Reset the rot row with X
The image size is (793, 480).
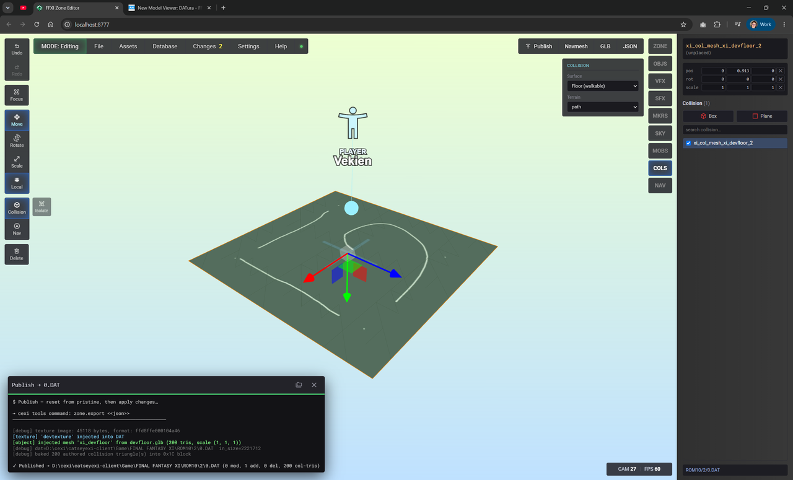coord(781,79)
